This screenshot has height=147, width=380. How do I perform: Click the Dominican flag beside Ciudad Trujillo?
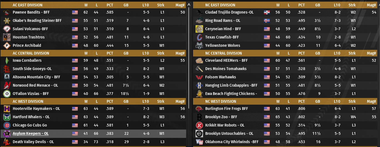point(267,12)
